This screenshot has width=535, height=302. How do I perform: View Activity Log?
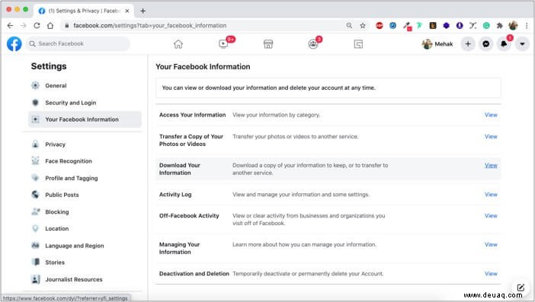pyautogui.click(x=491, y=195)
